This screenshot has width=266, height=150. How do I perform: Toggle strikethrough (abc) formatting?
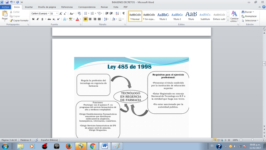[49, 19]
